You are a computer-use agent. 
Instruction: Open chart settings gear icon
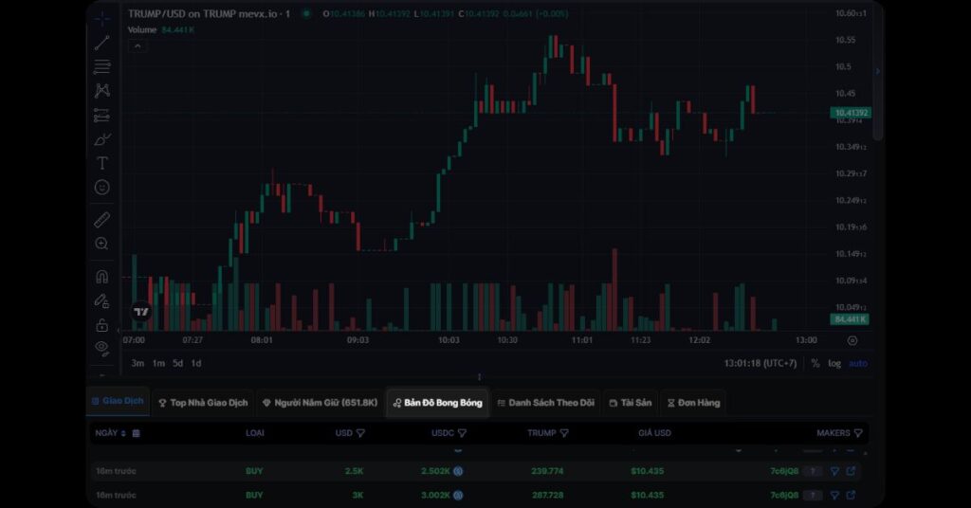point(852,340)
